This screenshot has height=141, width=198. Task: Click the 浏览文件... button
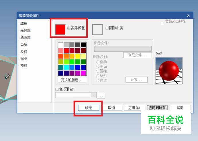[137, 55]
